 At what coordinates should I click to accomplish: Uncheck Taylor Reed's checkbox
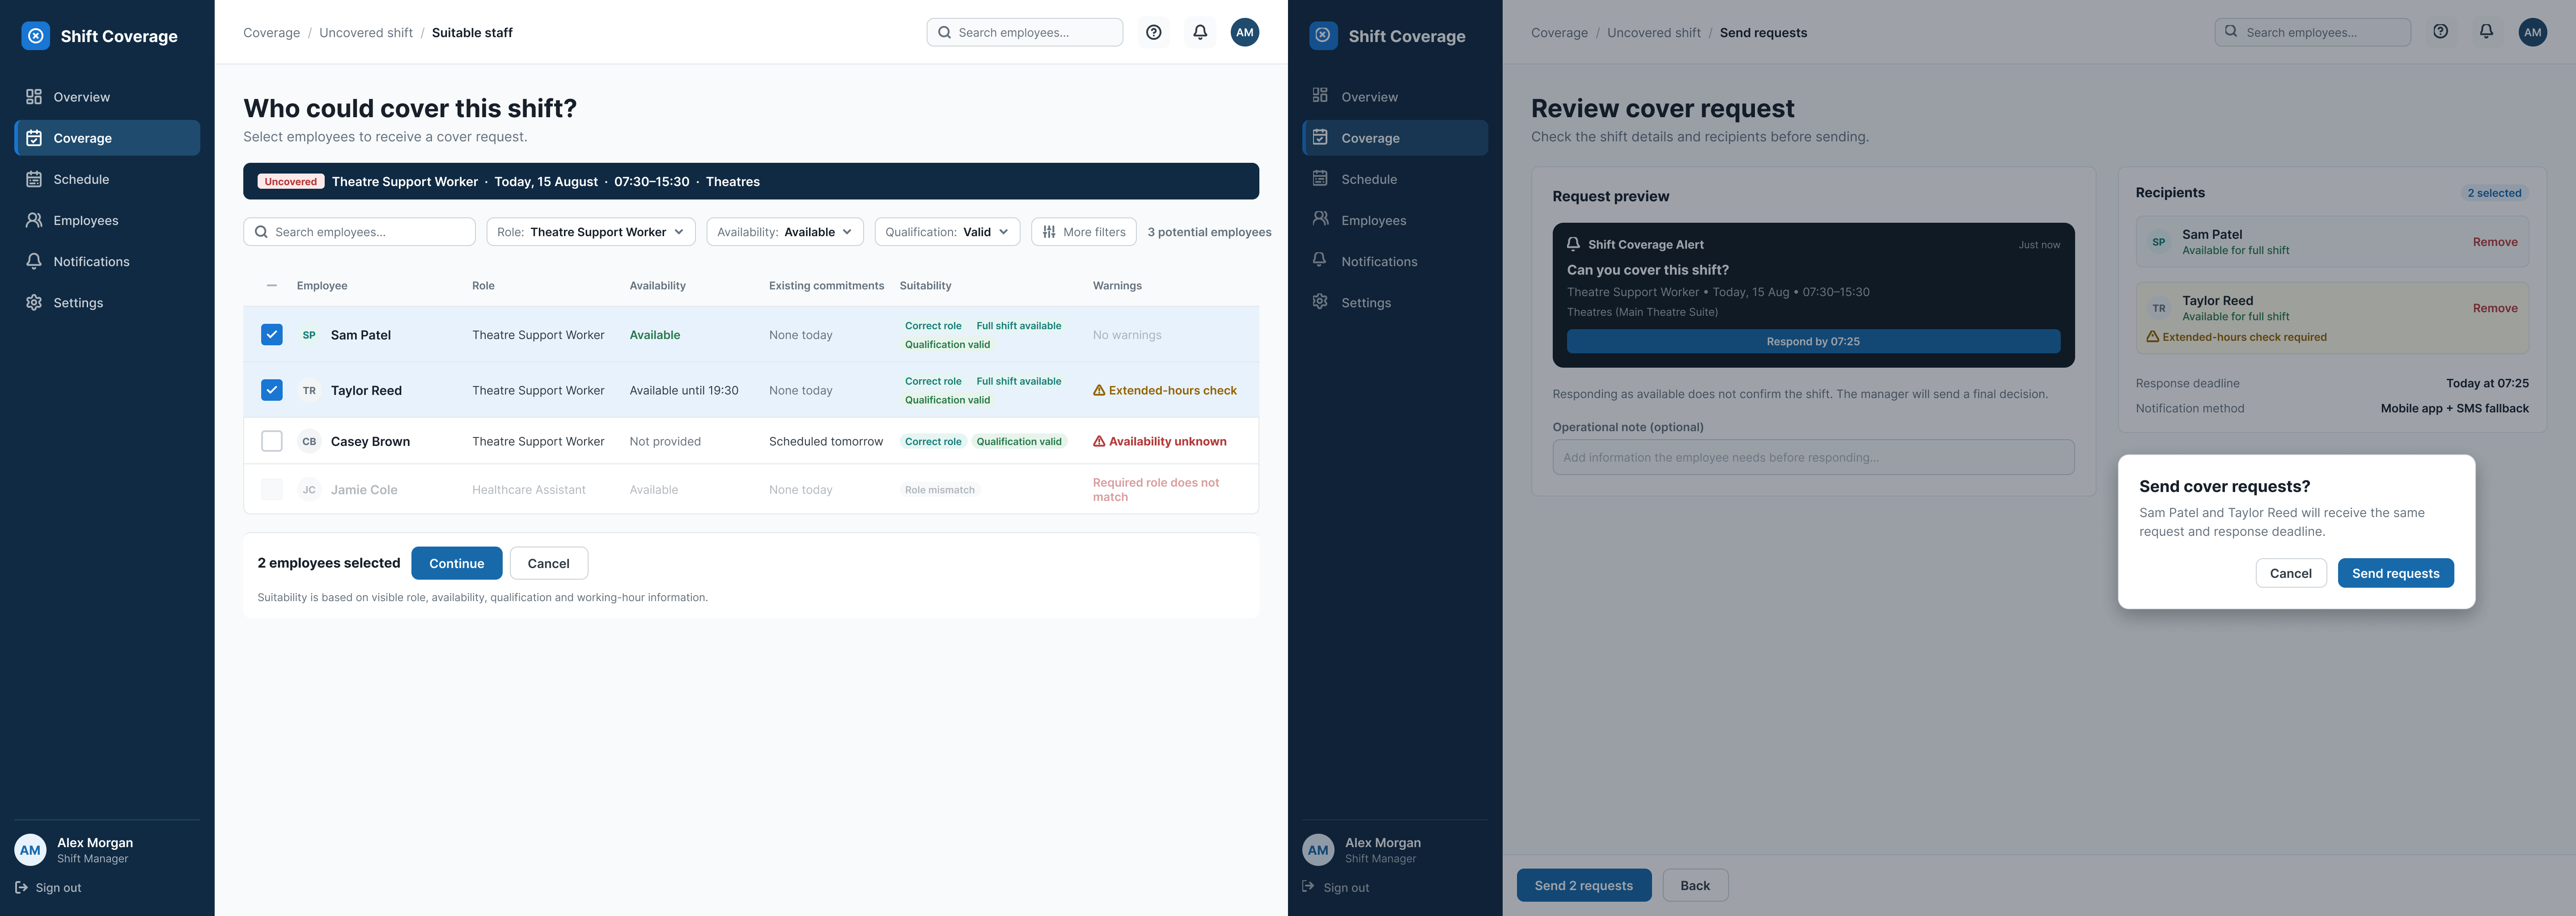272,390
